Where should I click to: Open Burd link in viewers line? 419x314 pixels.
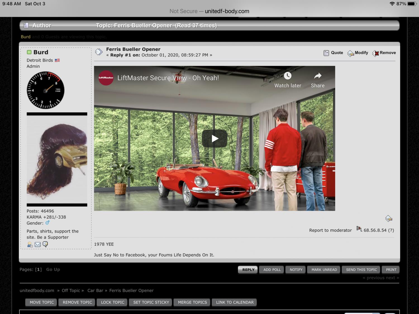click(x=25, y=37)
